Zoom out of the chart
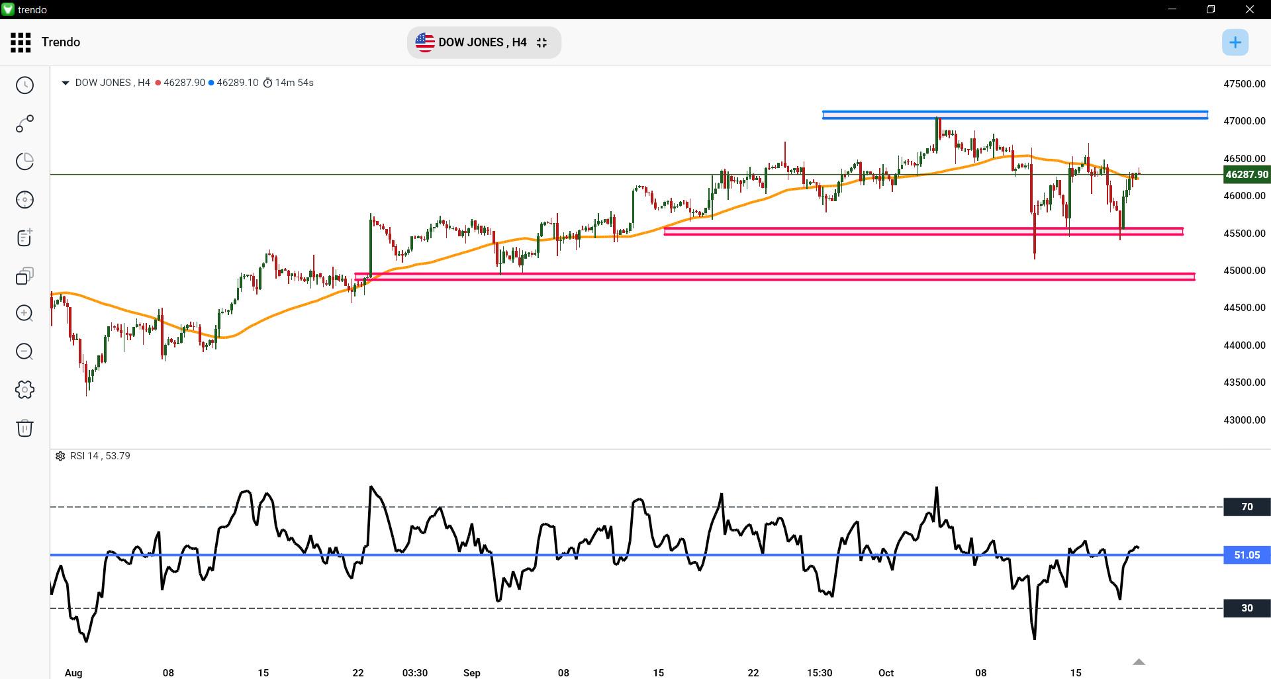 24,351
